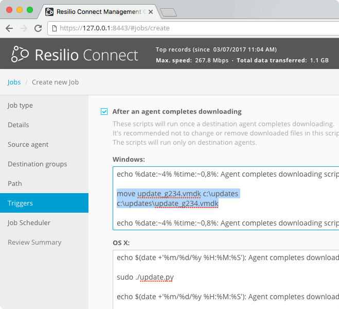
Task: Click the page info icon in the address bar
Action: coord(55,28)
